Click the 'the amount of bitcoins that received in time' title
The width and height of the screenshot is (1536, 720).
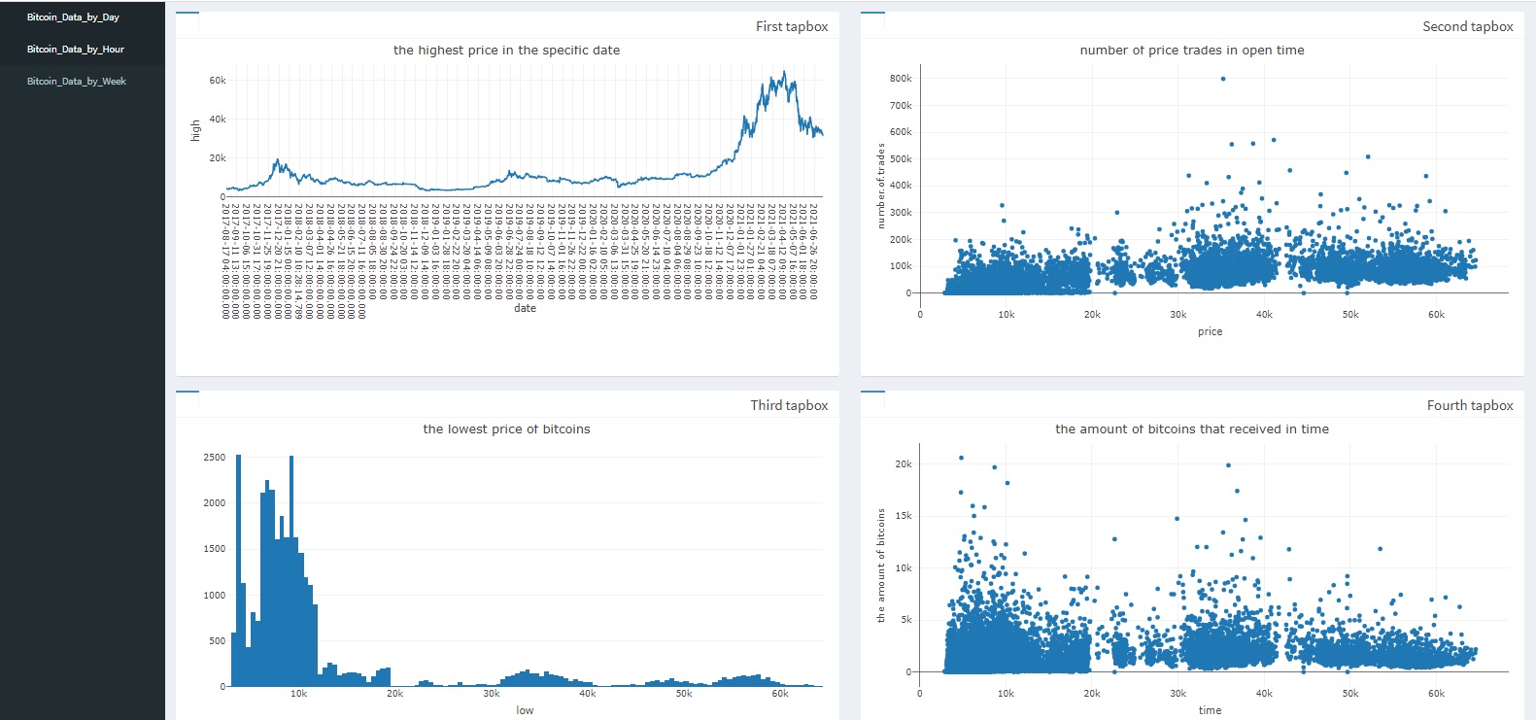pyautogui.click(x=1192, y=429)
